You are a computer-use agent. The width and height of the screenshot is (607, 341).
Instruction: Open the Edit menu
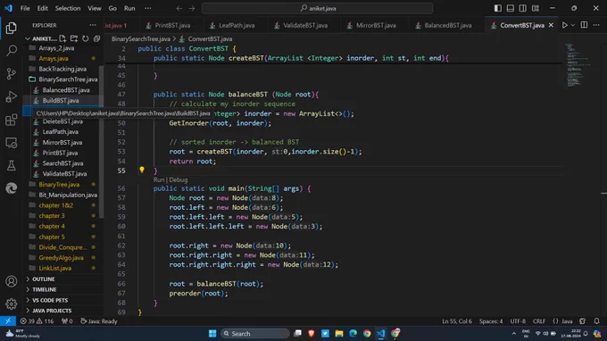click(x=43, y=8)
